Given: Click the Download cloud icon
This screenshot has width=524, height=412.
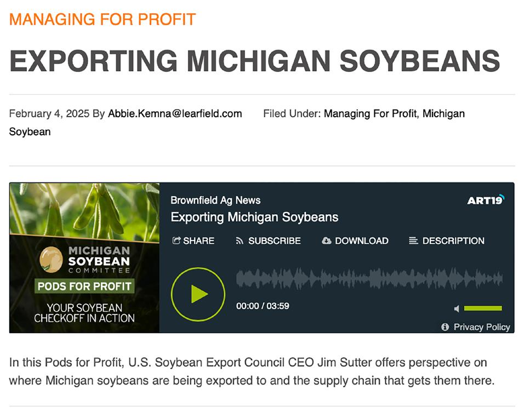Looking at the screenshot, I should pyautogui.click(x=326, y=241).
